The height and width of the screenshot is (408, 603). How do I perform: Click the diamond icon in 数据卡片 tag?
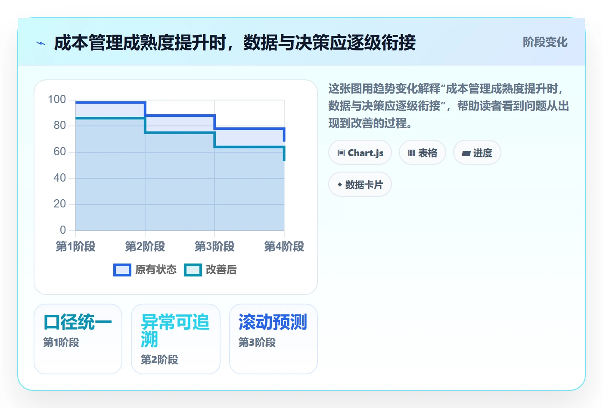tap(340, 185)
